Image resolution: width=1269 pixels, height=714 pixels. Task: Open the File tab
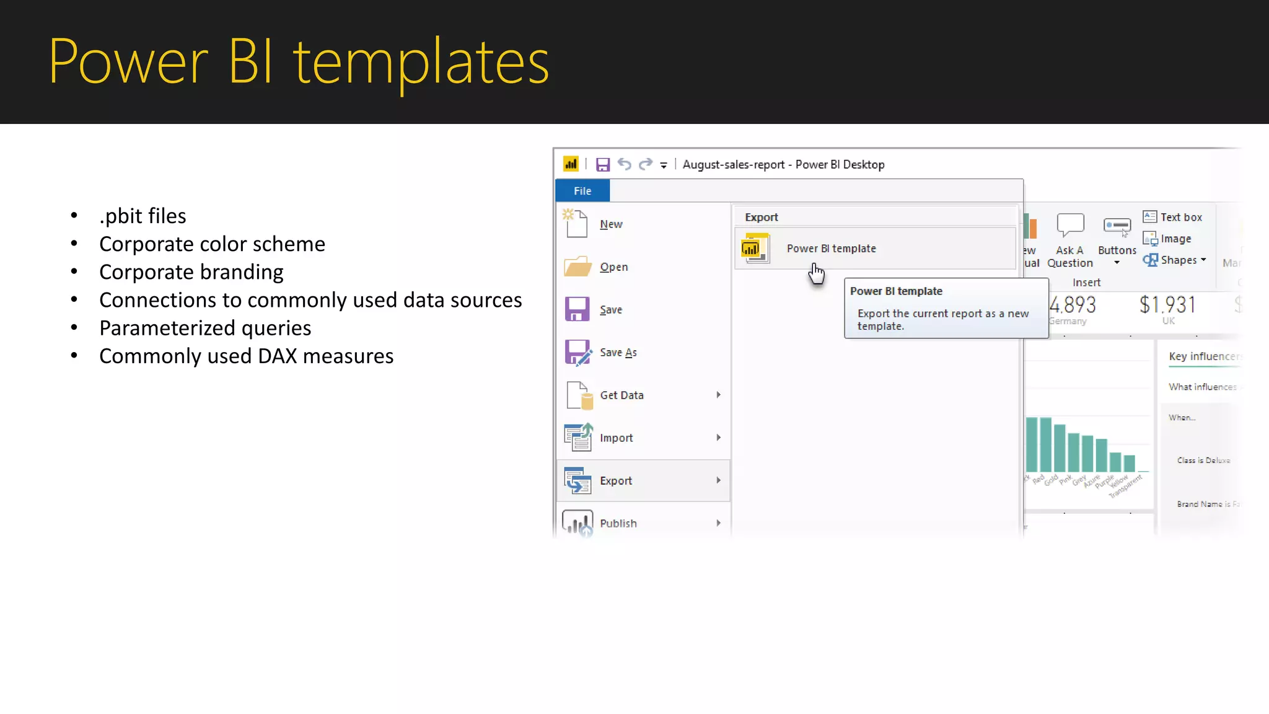click(x=582, y=191)
